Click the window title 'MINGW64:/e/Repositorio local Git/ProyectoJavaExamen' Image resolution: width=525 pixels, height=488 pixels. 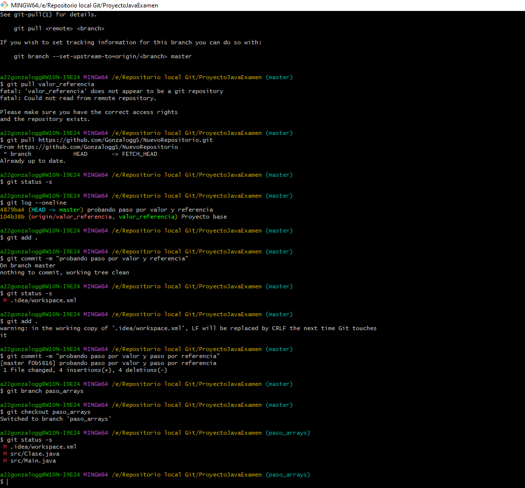click(84, 5)
